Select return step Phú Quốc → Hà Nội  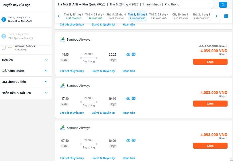tap(21, 36)
